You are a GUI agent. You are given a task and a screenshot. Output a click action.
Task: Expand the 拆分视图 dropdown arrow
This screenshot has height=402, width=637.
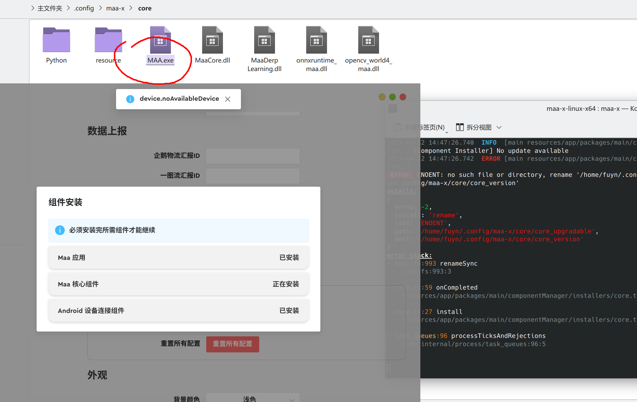pyautogui.click(x=499, y=127)
